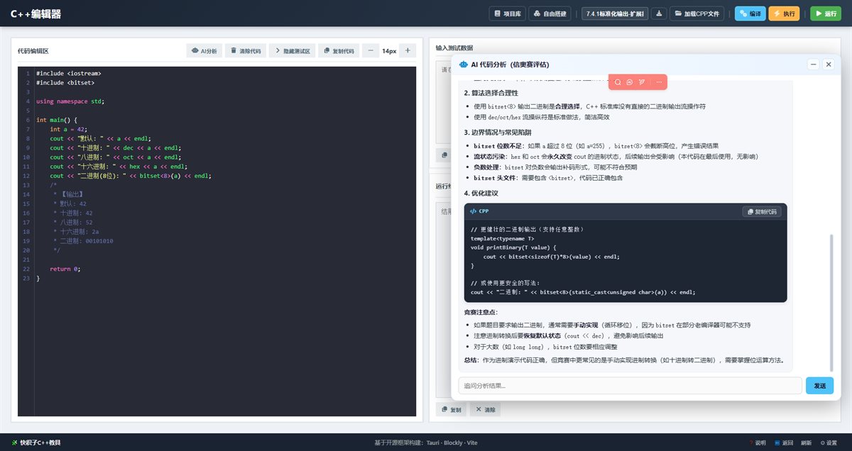852x451 pixels.
Task: Click line number 23 in editor gutter
Action: (26, 279)
